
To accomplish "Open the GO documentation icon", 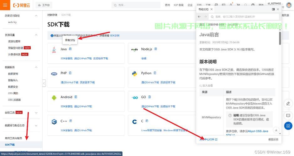I will 150,97.
